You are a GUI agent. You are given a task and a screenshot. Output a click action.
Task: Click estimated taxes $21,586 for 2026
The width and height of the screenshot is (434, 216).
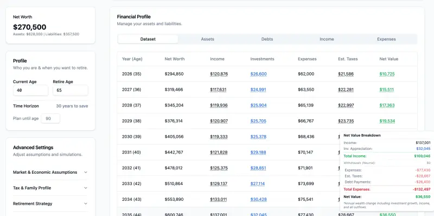pyautogui.click(x=346, y=74)
